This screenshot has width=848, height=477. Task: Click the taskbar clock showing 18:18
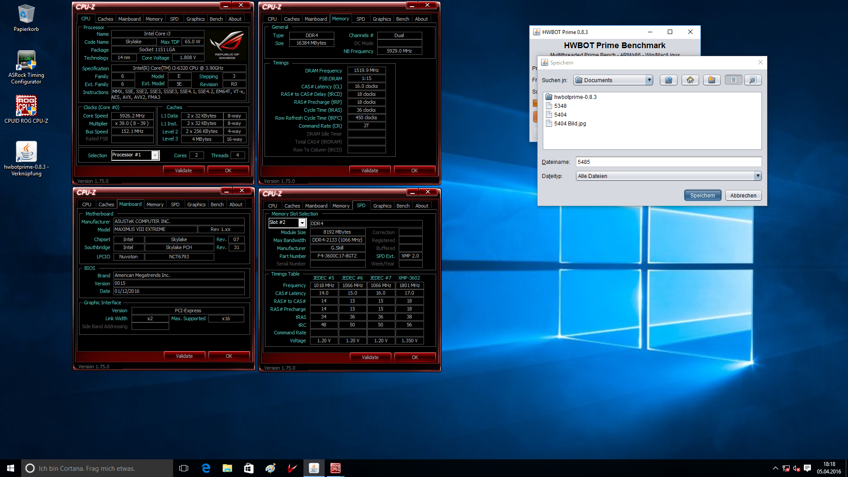(829, 468)
